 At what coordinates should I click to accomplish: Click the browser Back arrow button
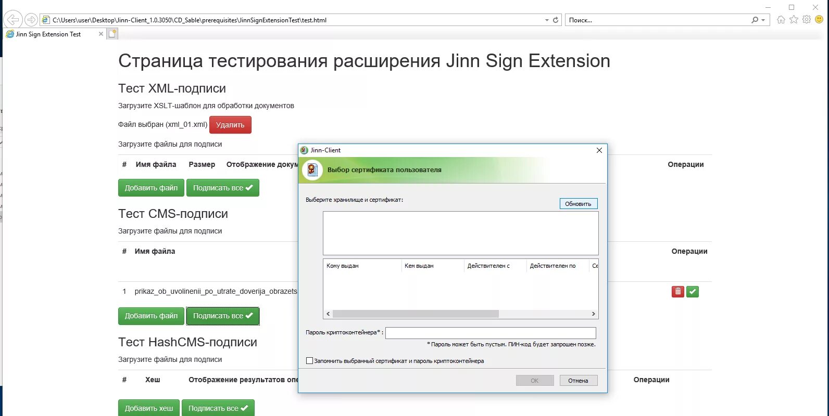click(x=12, y=20)
